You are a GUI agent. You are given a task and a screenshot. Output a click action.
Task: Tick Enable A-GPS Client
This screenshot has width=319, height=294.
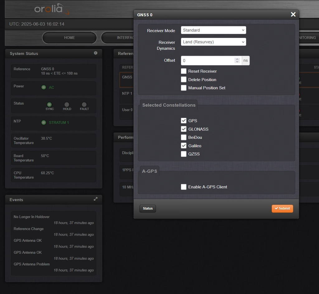184,187
